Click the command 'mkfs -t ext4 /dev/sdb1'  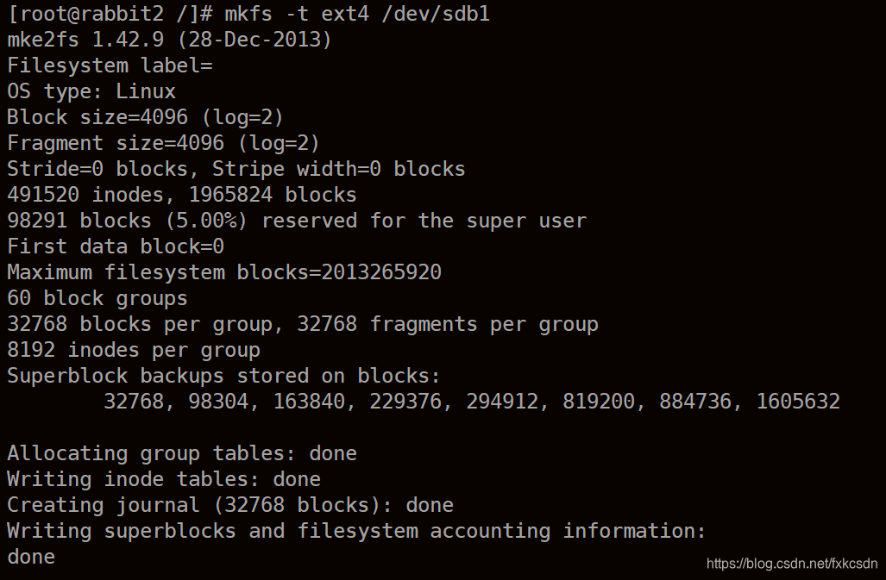tap(357, 14)
